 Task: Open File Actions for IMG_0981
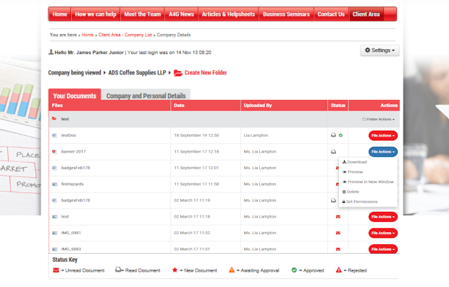tap(383, 233)
